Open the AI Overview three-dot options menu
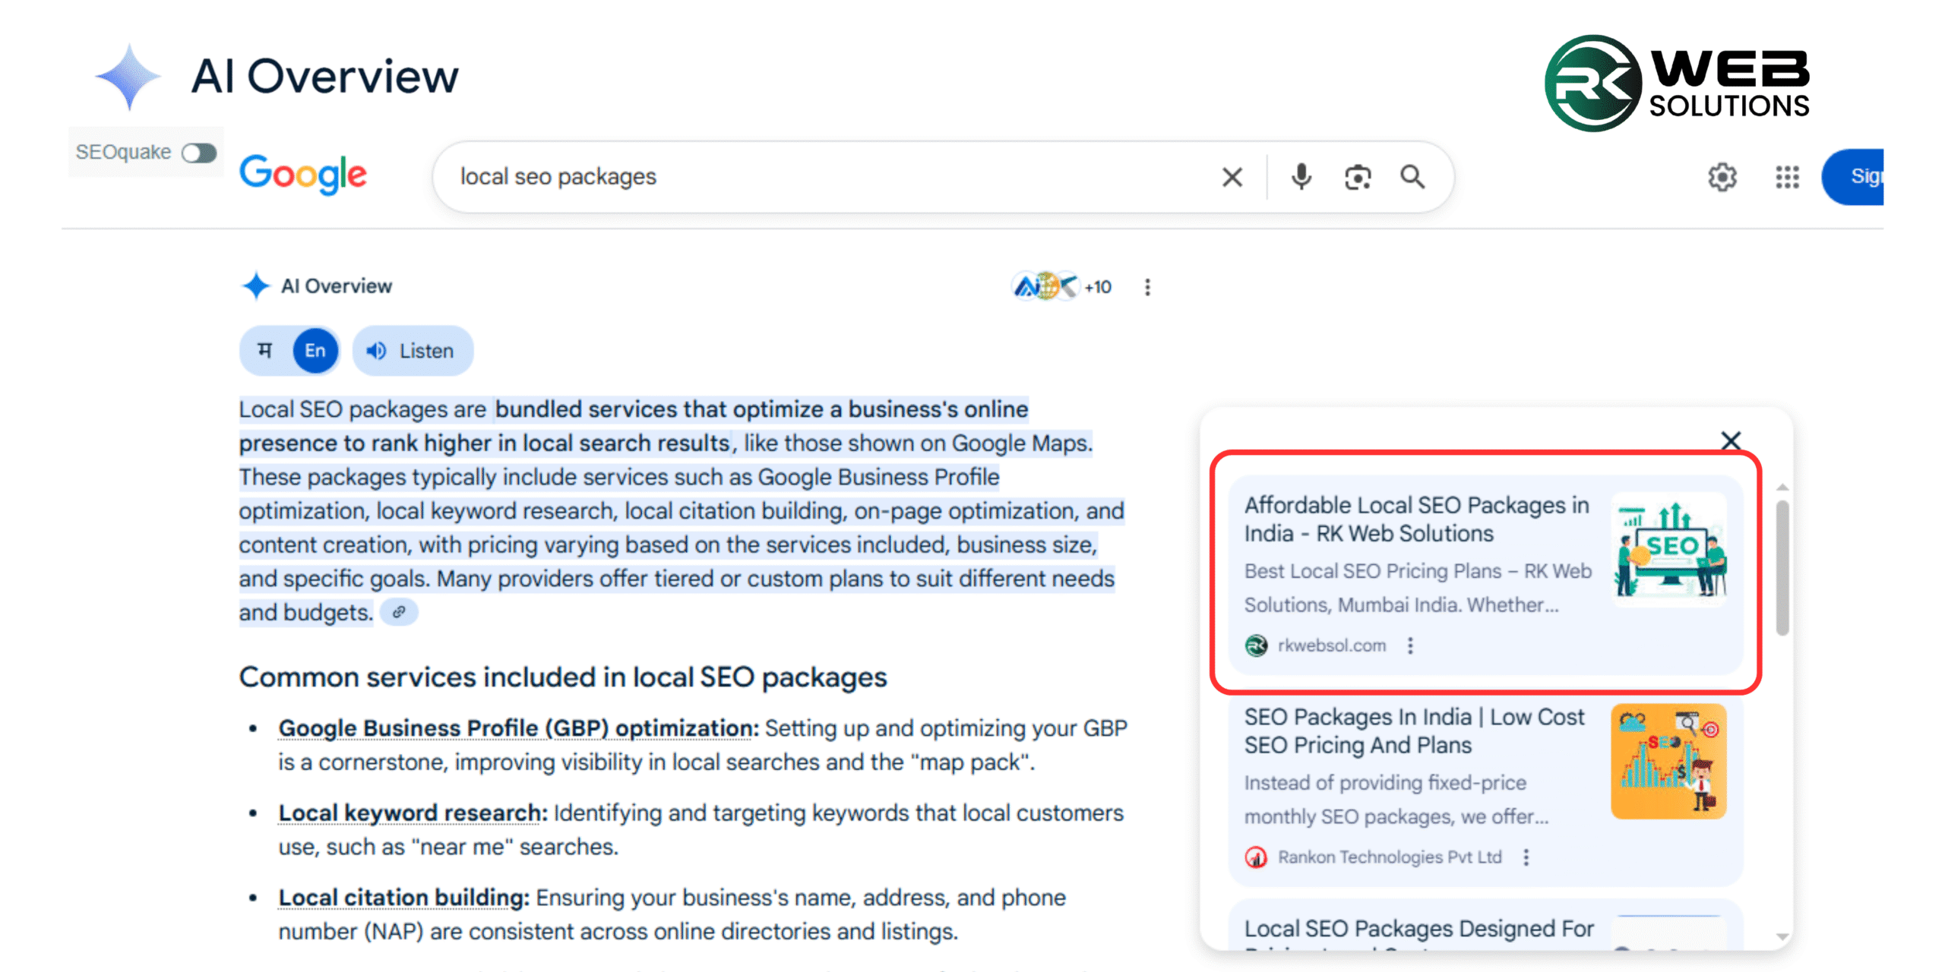The width and height of the screenshot is (1945, 972). point(1146,287)
